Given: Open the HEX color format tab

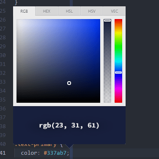Looking at the screenshot, I should (47, 11).
